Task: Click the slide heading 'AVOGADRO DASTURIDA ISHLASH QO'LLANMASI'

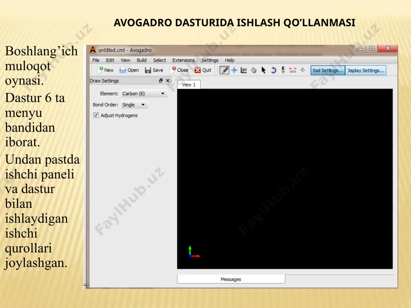Action: [x=234, y=23]
